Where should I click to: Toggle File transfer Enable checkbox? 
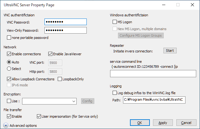pyautogui.click(x=9, y=116)
